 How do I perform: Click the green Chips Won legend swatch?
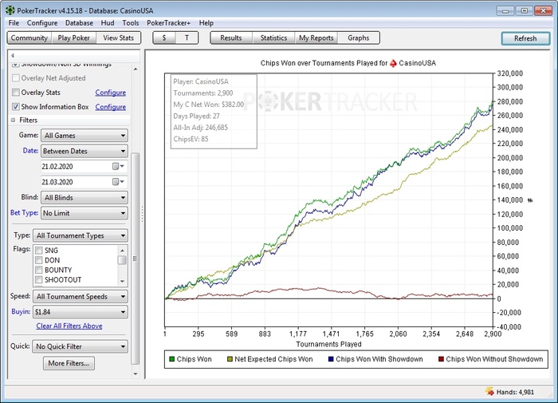[172, 359]
